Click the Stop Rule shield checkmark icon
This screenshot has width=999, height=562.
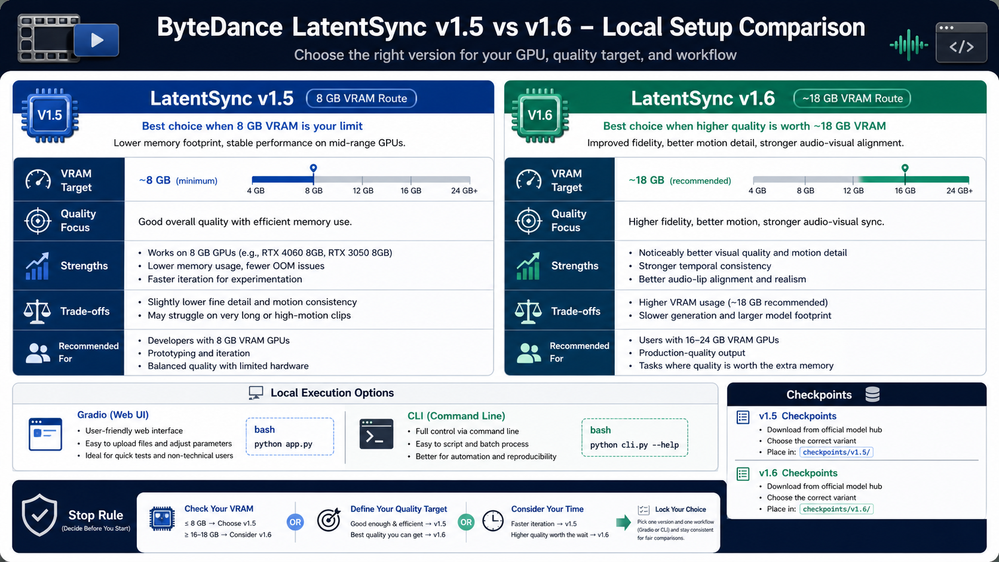(x=39, y=515)
